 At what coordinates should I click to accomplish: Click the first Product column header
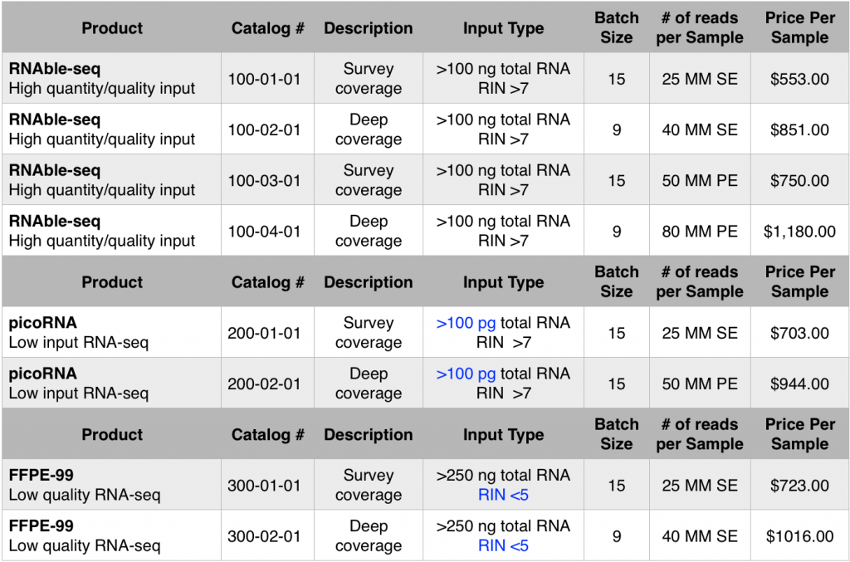click(x=112, y=28)
